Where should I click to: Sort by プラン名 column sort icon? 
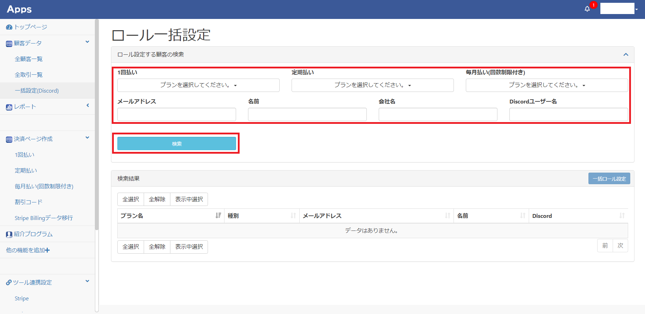[x=218, y=215]
